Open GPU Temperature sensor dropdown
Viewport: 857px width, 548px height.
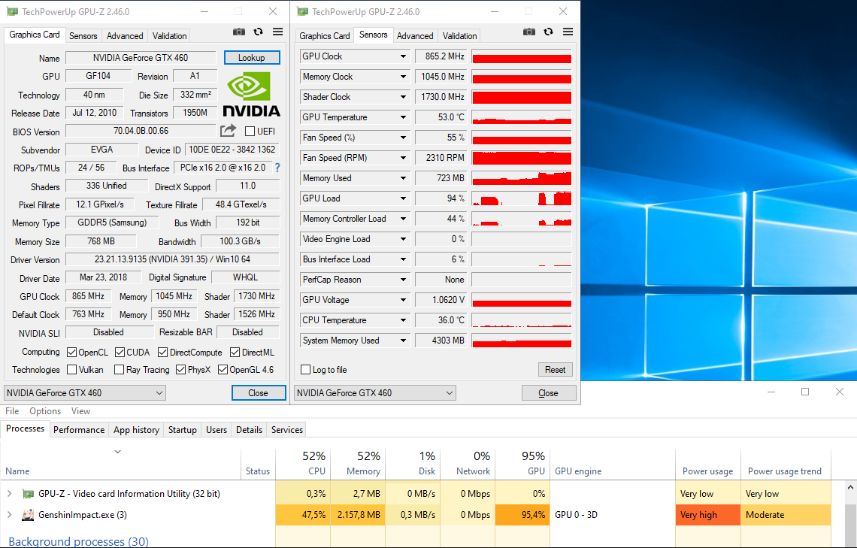[x=403, y=117]
